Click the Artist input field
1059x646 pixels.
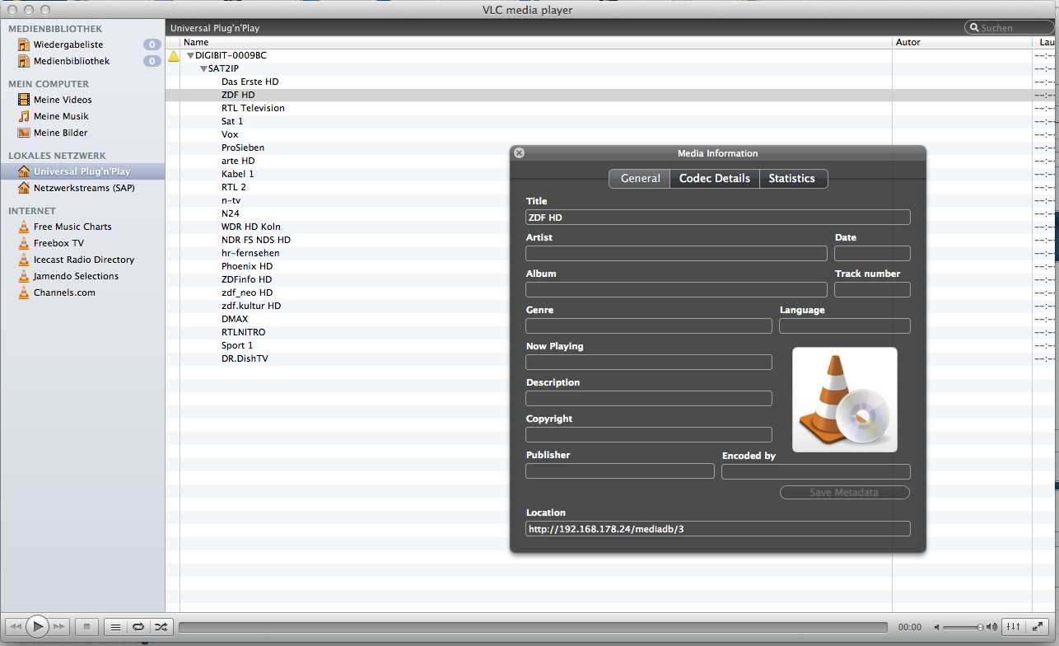[676, 254]
